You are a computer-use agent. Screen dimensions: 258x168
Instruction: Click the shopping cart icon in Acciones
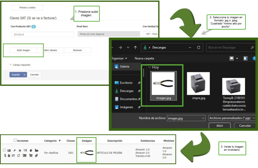tap(31, 156)
